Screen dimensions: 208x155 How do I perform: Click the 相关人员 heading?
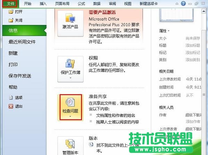[x=166, y=107]
